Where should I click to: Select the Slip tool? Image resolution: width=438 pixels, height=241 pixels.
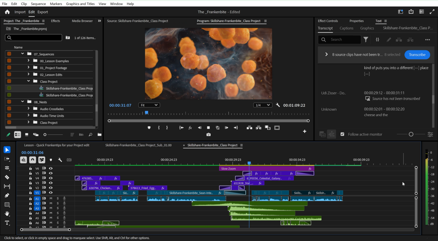[7, 186]
